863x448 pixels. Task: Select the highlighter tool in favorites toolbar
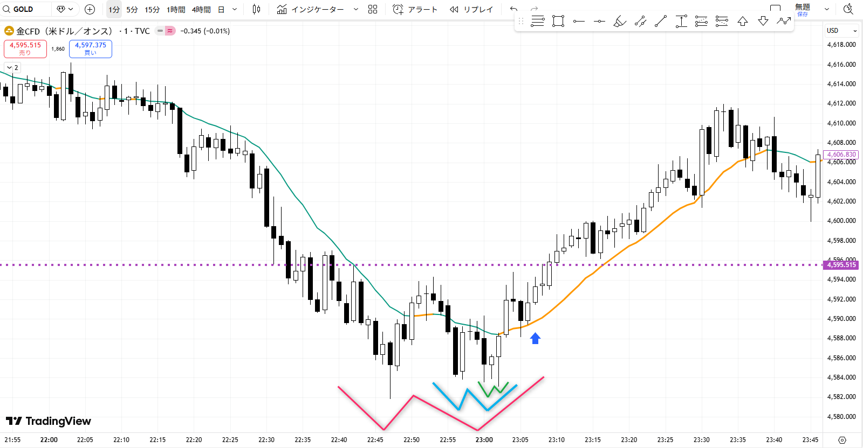pos(620,22)
